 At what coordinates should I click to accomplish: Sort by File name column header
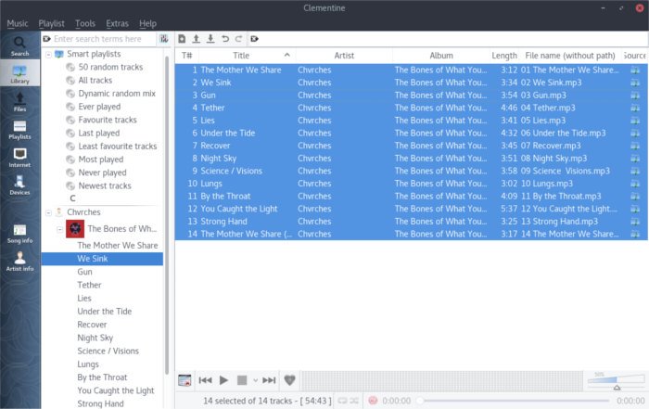pyautogui.click(x=570, y=56)
